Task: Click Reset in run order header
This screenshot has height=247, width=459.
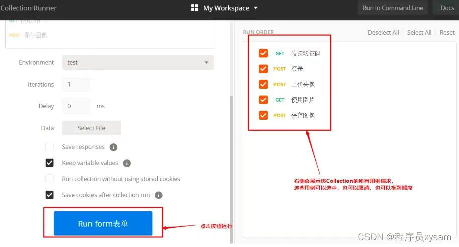Action: (447, 33)
